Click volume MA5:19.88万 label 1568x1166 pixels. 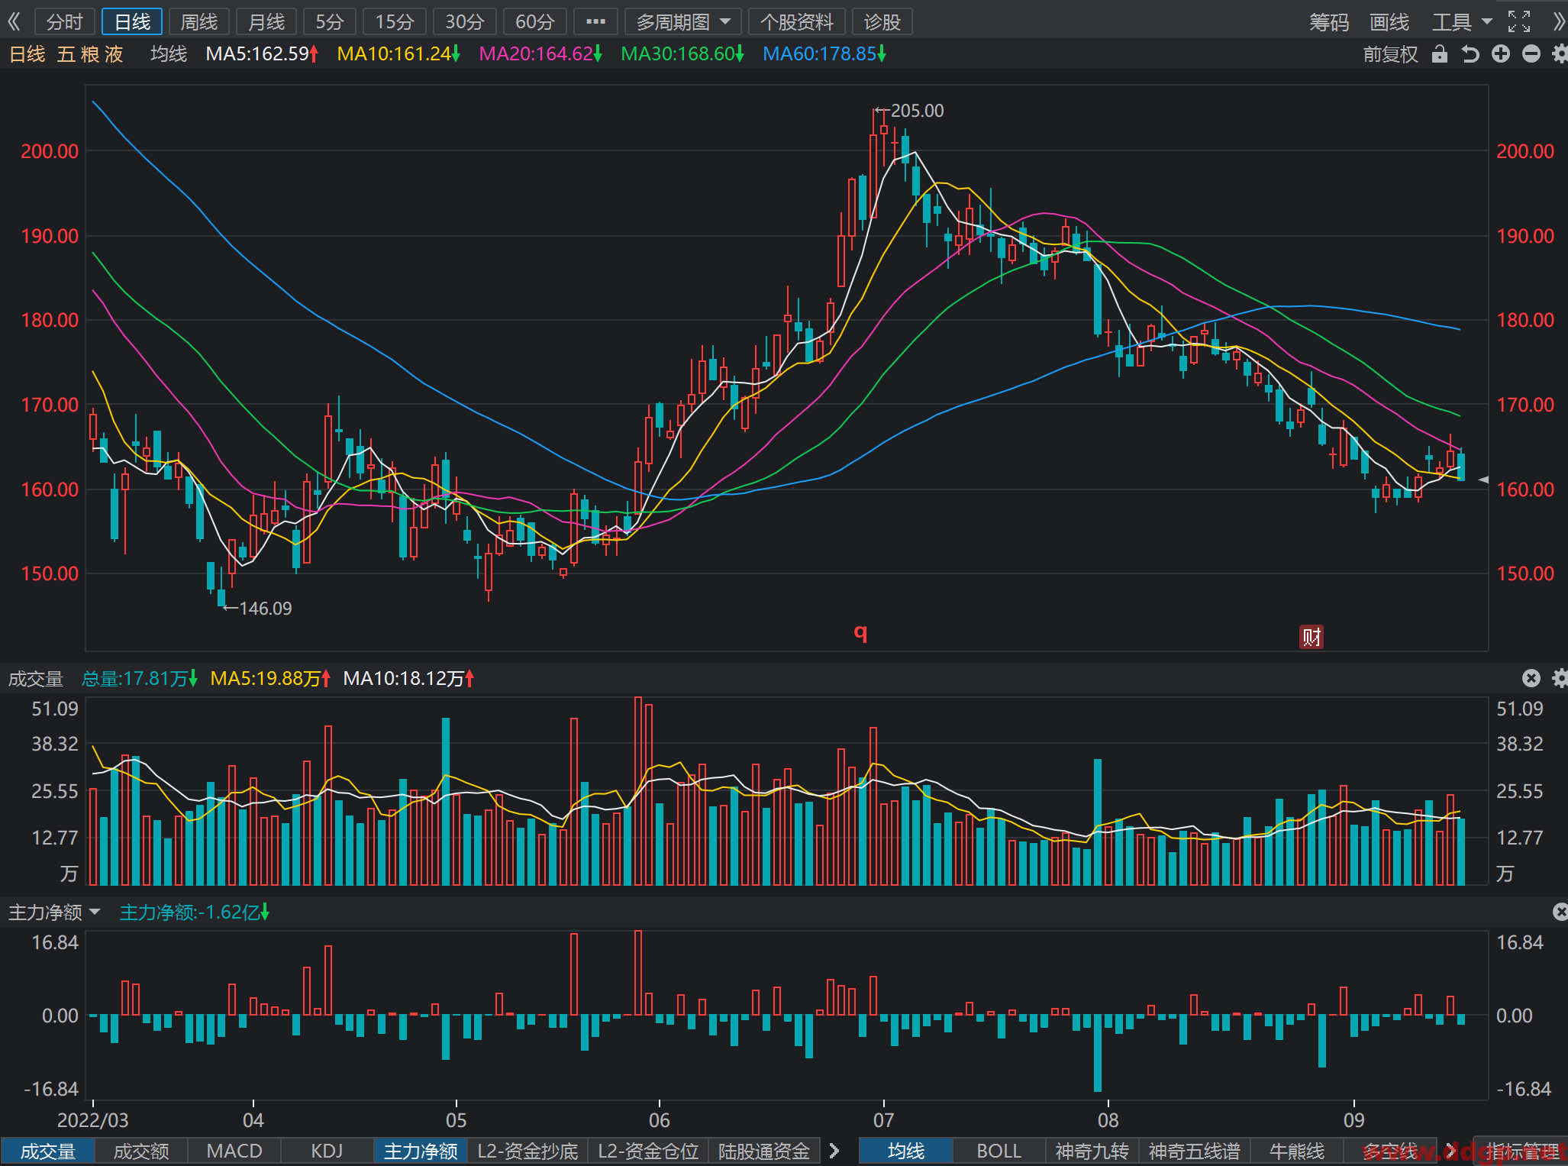click(x=269, y=678)
